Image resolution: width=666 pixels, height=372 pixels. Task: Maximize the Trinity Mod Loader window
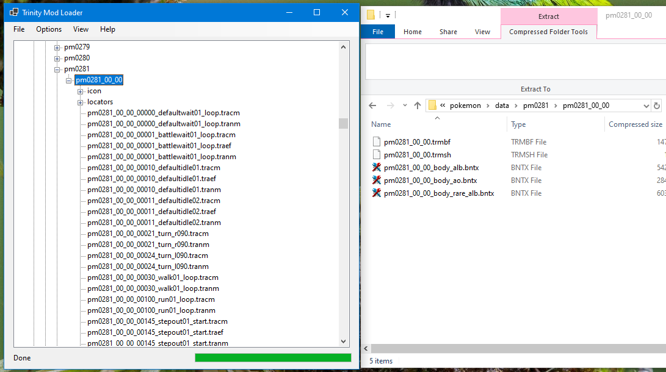(x=317, y=12)
